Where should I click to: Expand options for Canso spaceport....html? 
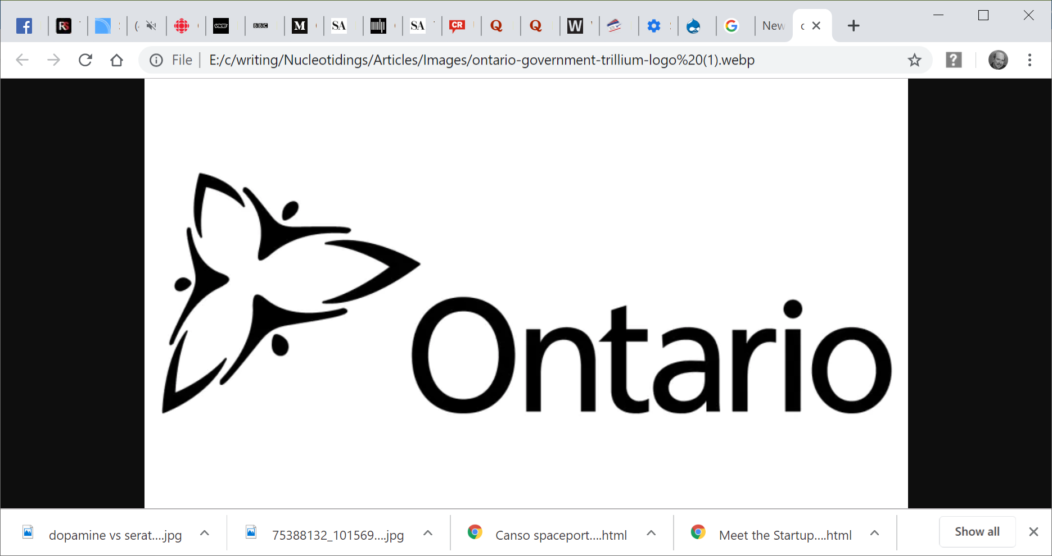pos(651,534)
